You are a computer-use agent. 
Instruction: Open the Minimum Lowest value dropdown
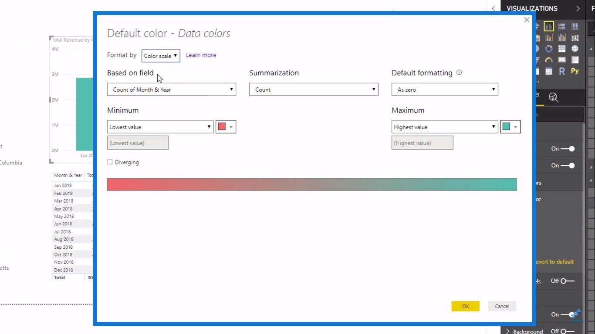[x=160, y=127]
